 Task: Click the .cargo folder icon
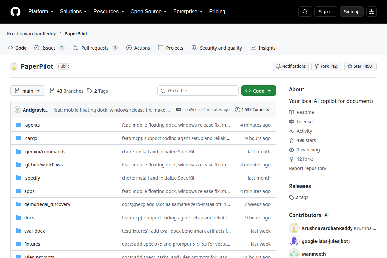(x=18, y=138)
